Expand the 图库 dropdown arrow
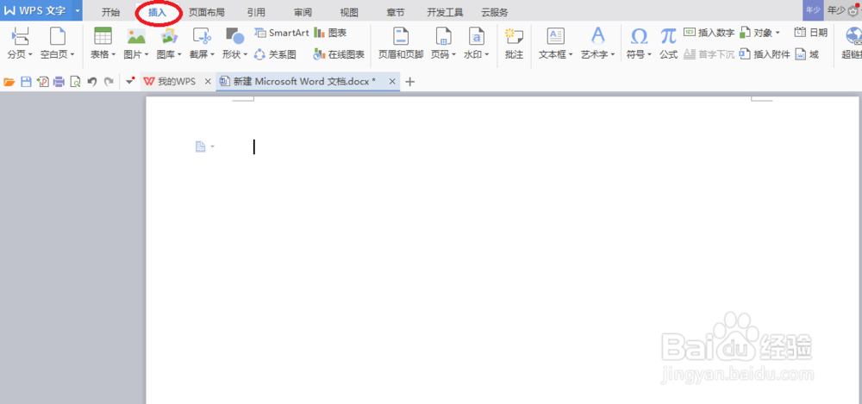Image resolution: width=862 pixels, height=404 pixels. [x=179, y=55]
